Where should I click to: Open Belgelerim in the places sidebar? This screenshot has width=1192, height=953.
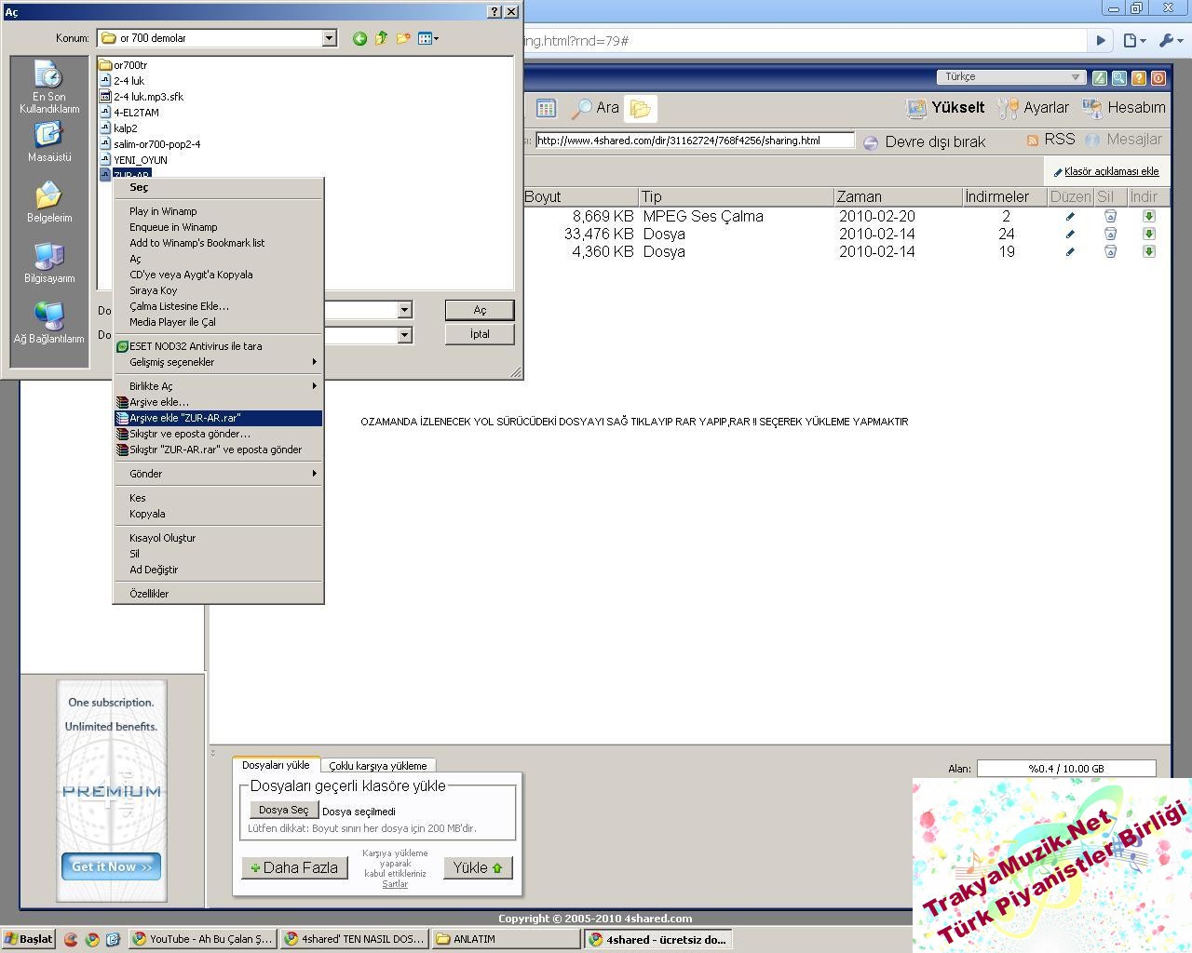pos(48,202)
